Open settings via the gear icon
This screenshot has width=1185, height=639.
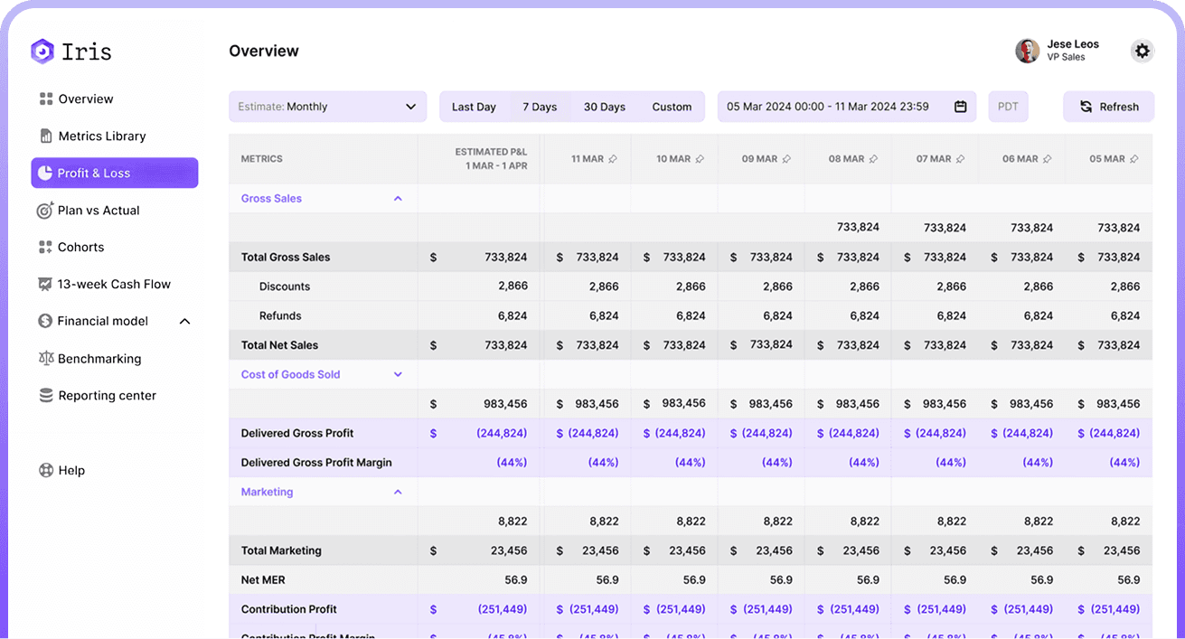[x=1143, y=52]
